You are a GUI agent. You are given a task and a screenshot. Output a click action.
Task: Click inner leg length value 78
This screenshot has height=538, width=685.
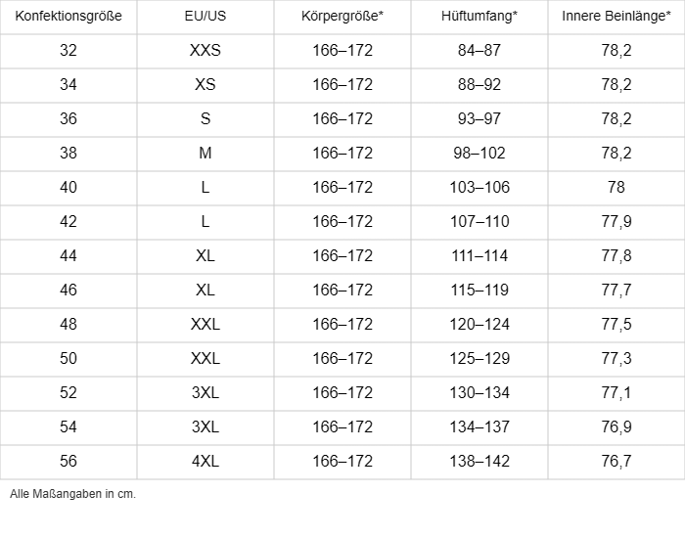(x=616, y=188)
